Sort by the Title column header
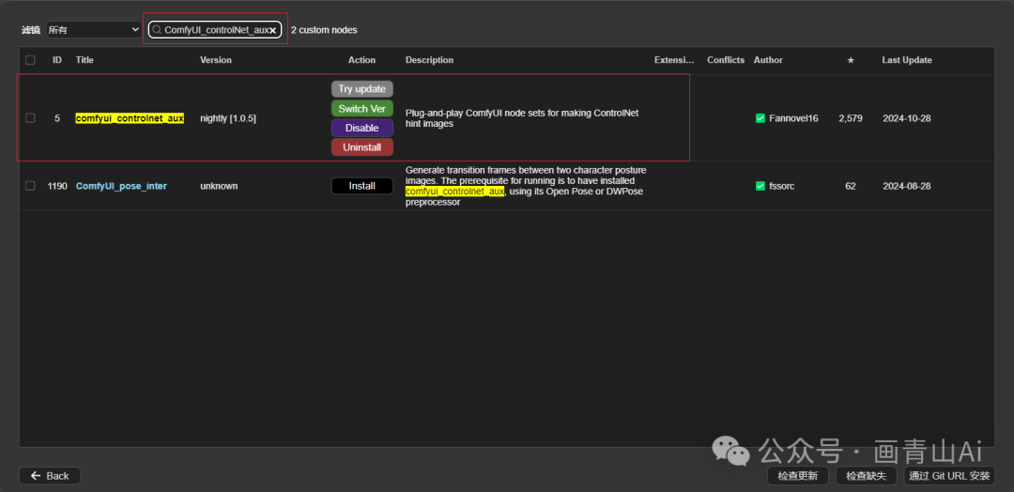 coord(84,60)
